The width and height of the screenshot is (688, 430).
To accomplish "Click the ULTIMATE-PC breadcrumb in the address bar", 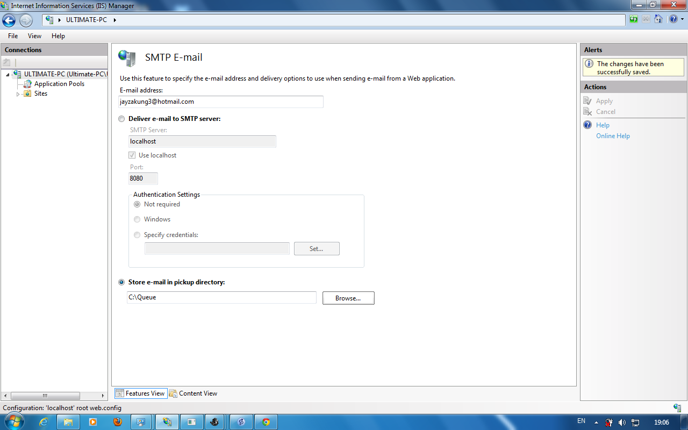I will [x=87, y=20].
